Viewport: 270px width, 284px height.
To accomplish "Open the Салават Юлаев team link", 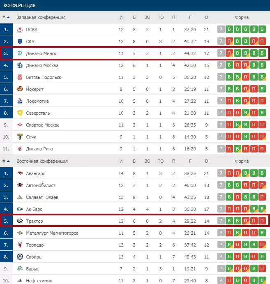I will coord(42,197).
